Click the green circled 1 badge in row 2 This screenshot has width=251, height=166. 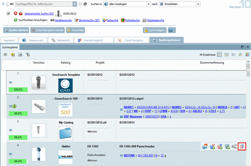click(14, 107)
